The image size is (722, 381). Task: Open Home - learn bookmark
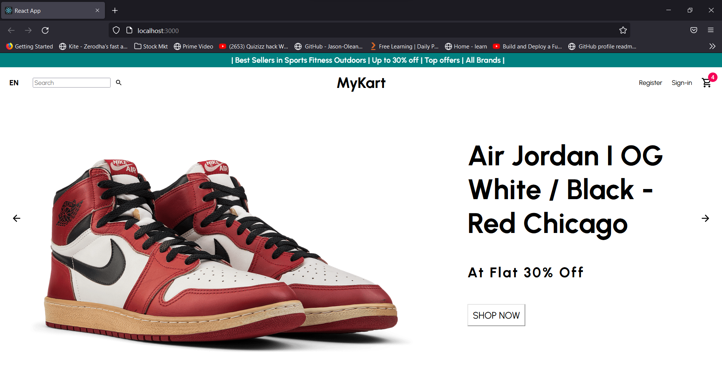point(466,47)
